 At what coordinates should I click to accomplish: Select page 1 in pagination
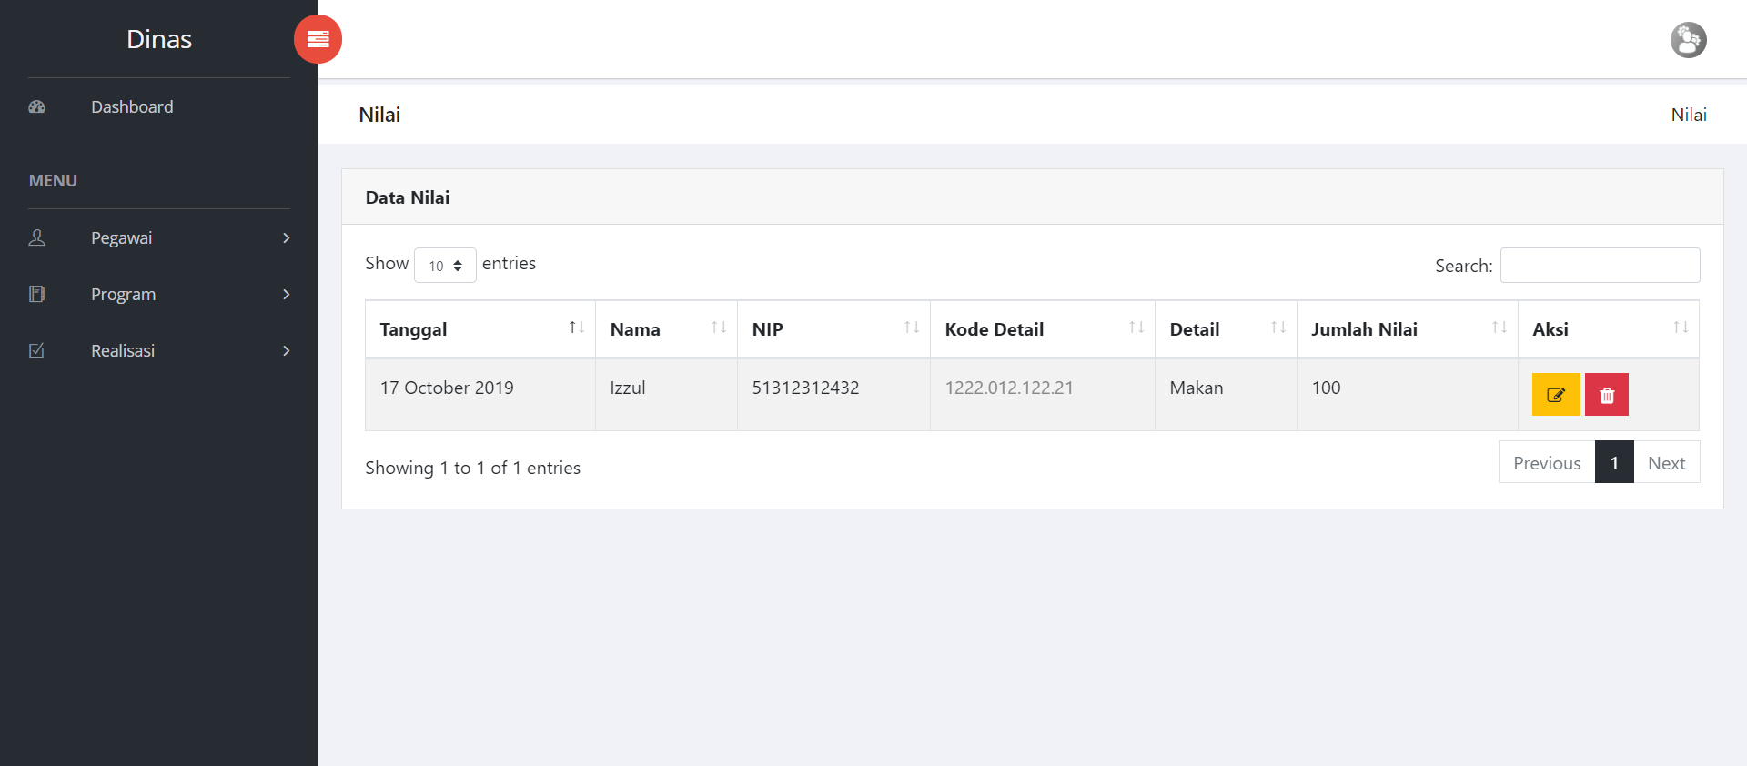coord(1614,463)
